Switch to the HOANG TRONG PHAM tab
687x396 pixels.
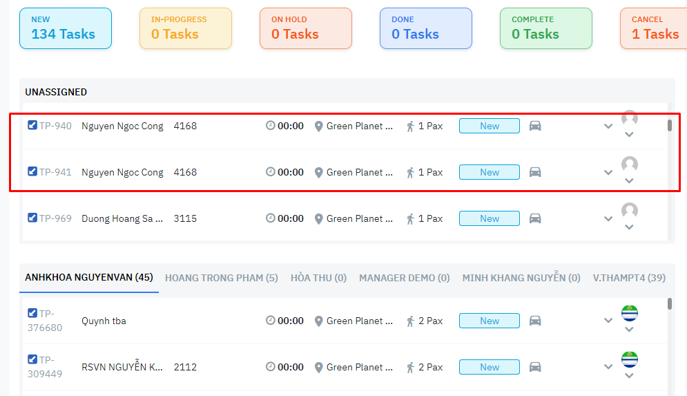(221, 278)
